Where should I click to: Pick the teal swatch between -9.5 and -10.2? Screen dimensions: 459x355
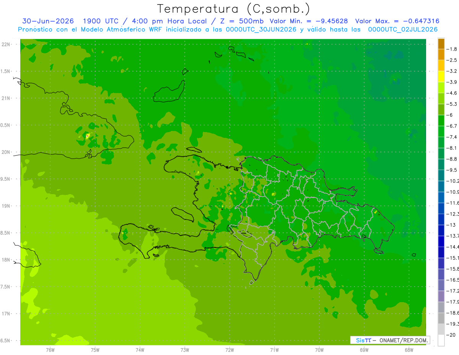coord(441,175)
